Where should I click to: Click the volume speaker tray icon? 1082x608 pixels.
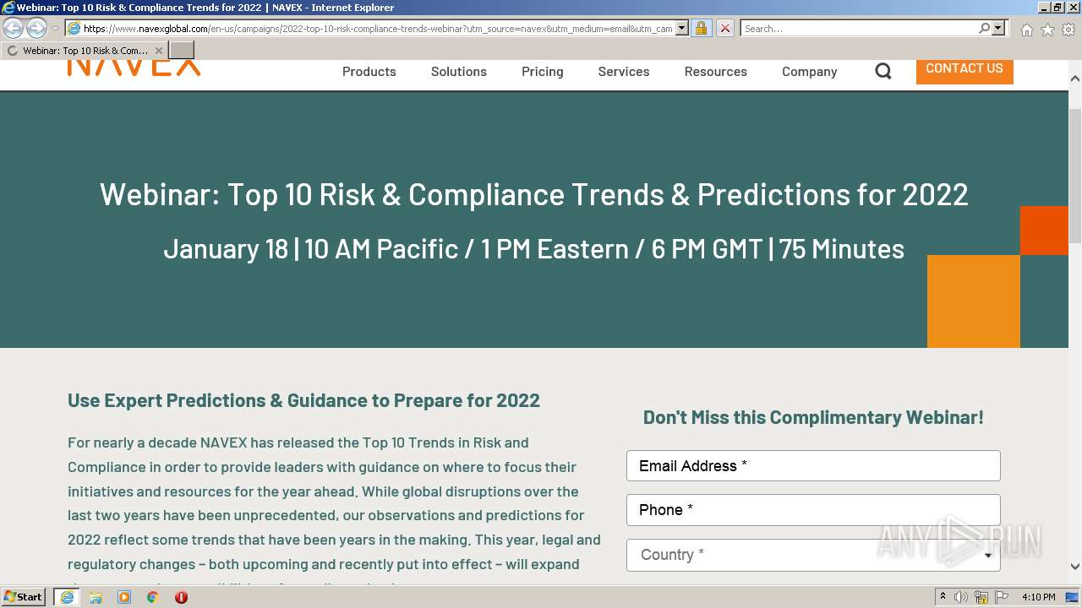(x=961, y=597)
